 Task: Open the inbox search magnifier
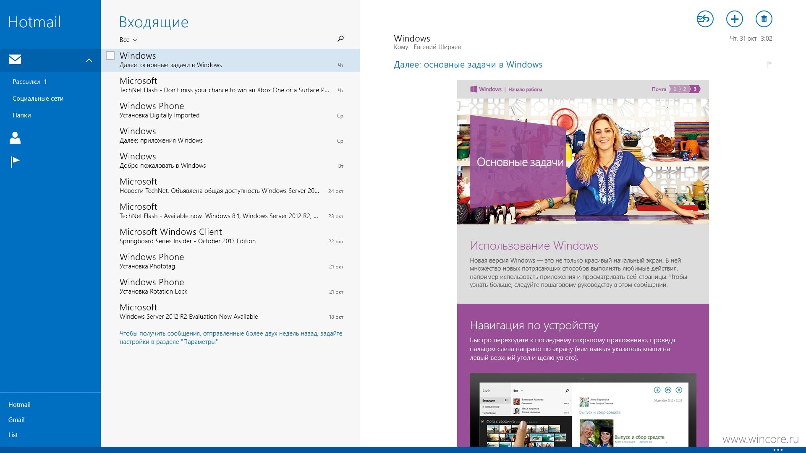pos(340,39)
